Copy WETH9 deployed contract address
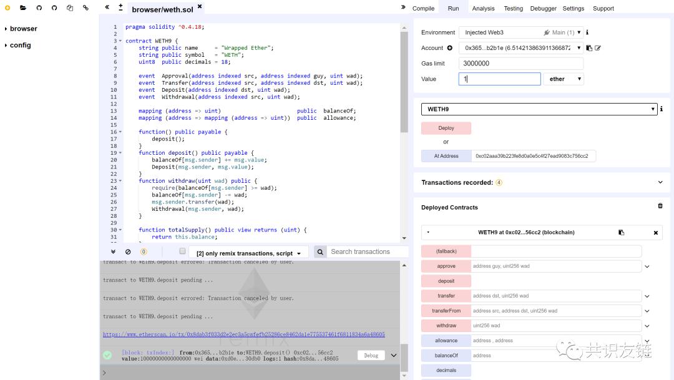Viewport: 674px width, 380px height. click(621, 233)
